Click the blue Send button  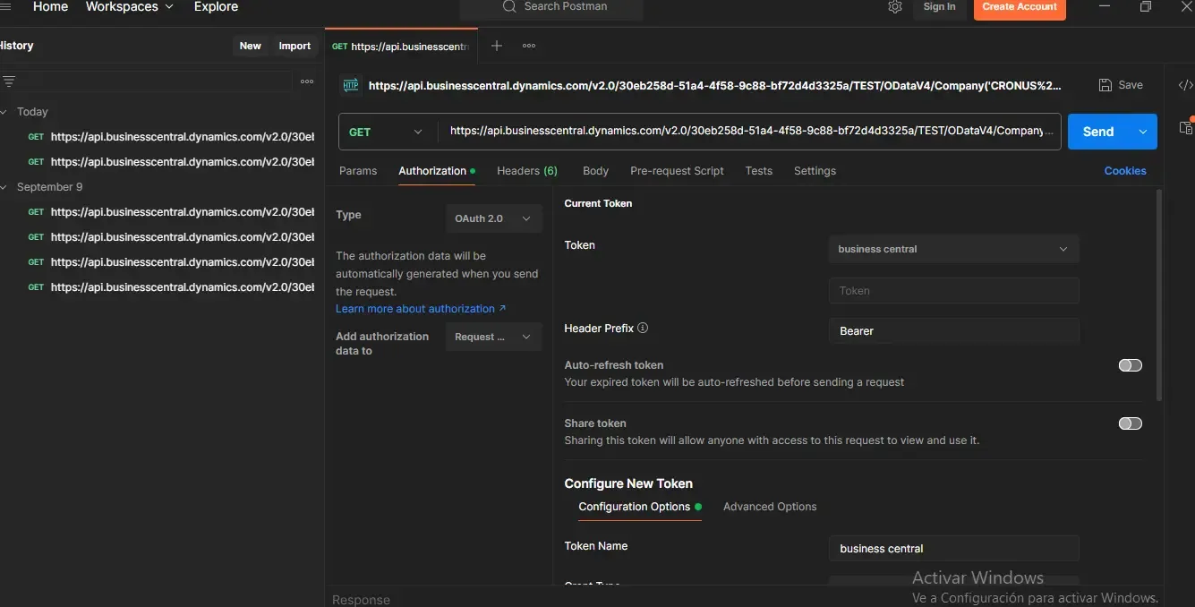pos(1098,132)
